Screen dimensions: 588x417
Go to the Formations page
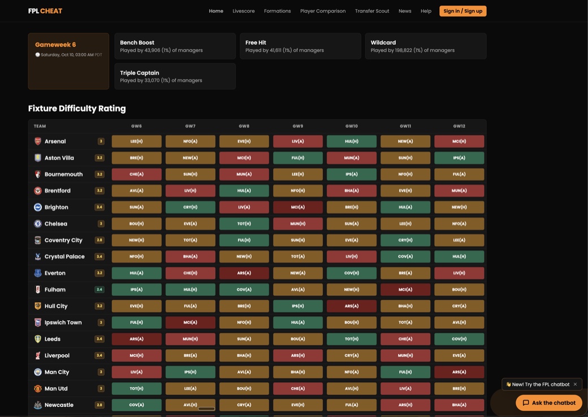pos(278,11)
